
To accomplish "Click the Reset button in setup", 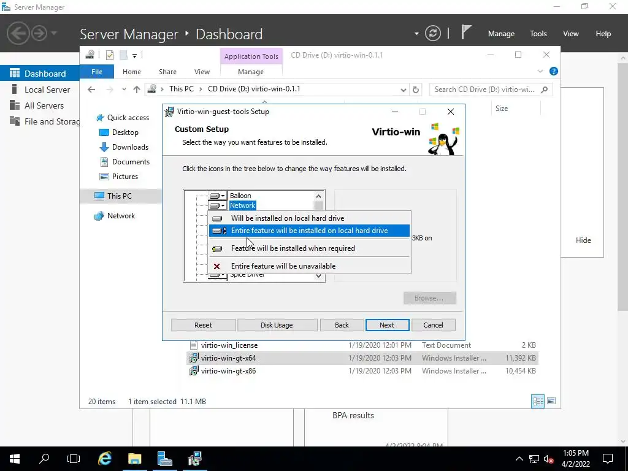I will [x=203, y=325].
